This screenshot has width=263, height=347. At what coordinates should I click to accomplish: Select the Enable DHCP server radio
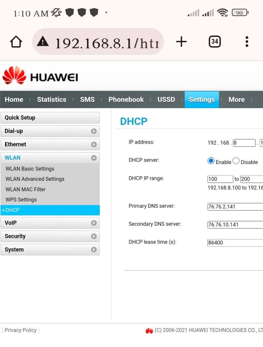tap(211, 161)
